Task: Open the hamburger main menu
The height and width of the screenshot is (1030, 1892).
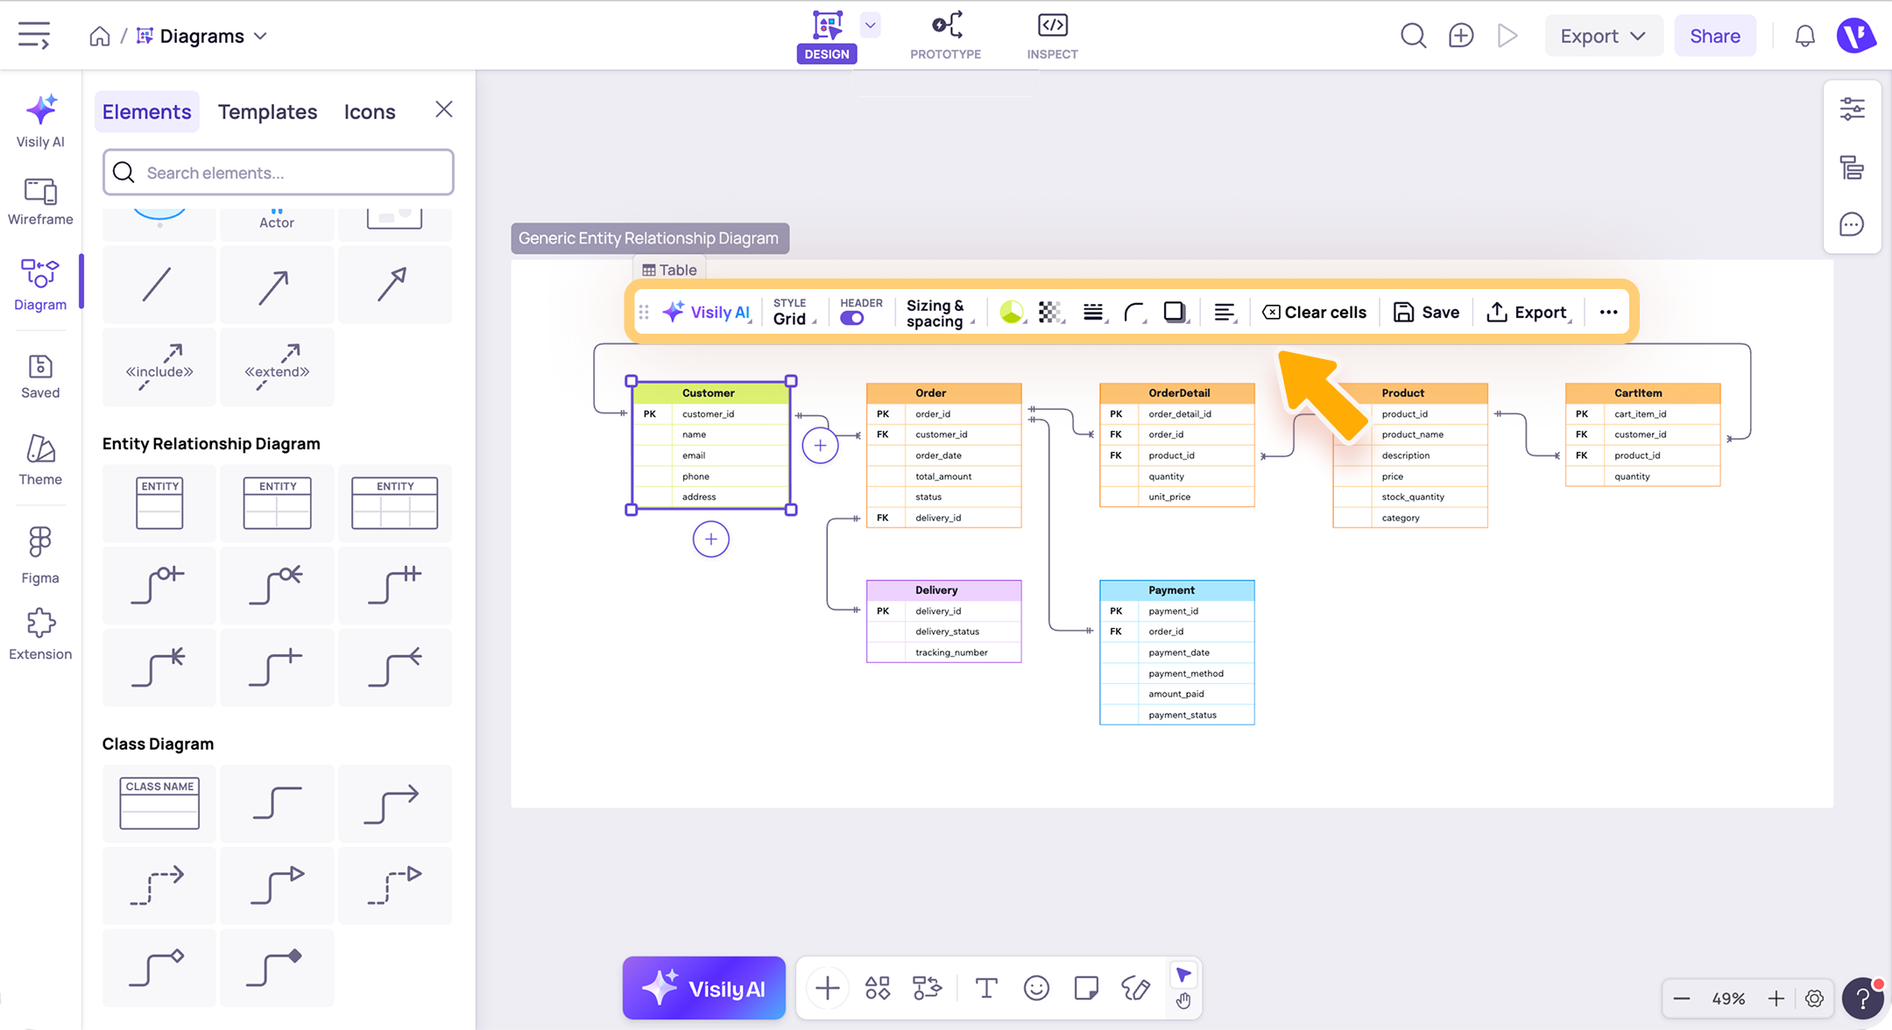Action: tap(34, 36)
